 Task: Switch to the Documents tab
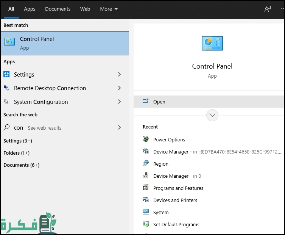[x=58, y=9]
